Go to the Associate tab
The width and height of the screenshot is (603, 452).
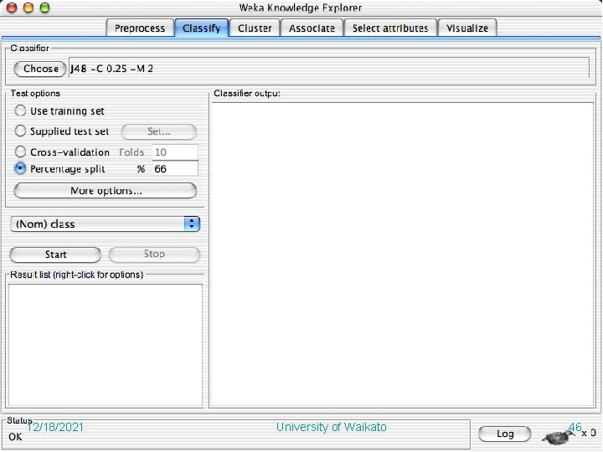click(x=312, y=28)
